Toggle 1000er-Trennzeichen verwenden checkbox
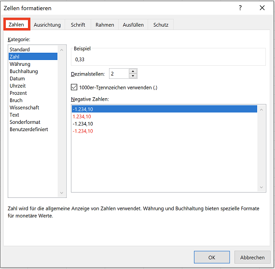The width and height of the screenshot is (275, 269). (74, 87)
